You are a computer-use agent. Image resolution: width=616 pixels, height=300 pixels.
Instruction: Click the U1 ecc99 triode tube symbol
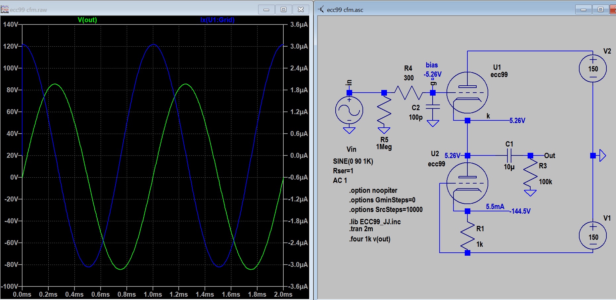click(467, 93)
